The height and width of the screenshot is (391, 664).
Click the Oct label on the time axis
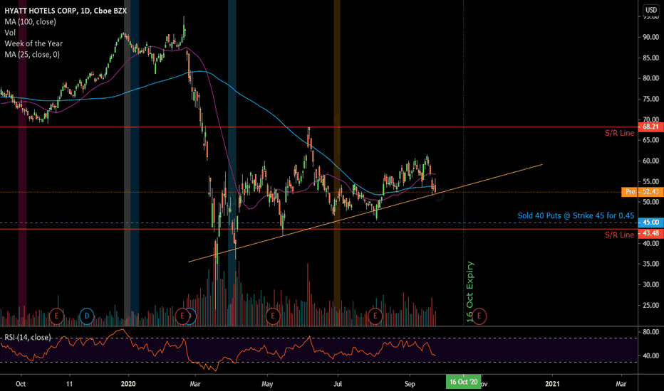(21, 384)
